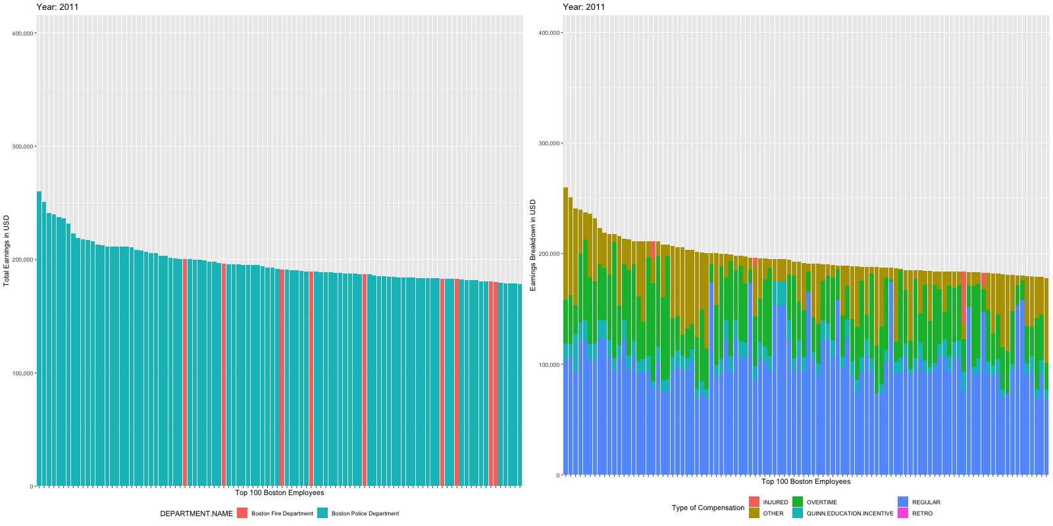Click the Type of Compensation legend title
Image resolution: width=1053 pixels, height=526 pixels.
point(707,508)
